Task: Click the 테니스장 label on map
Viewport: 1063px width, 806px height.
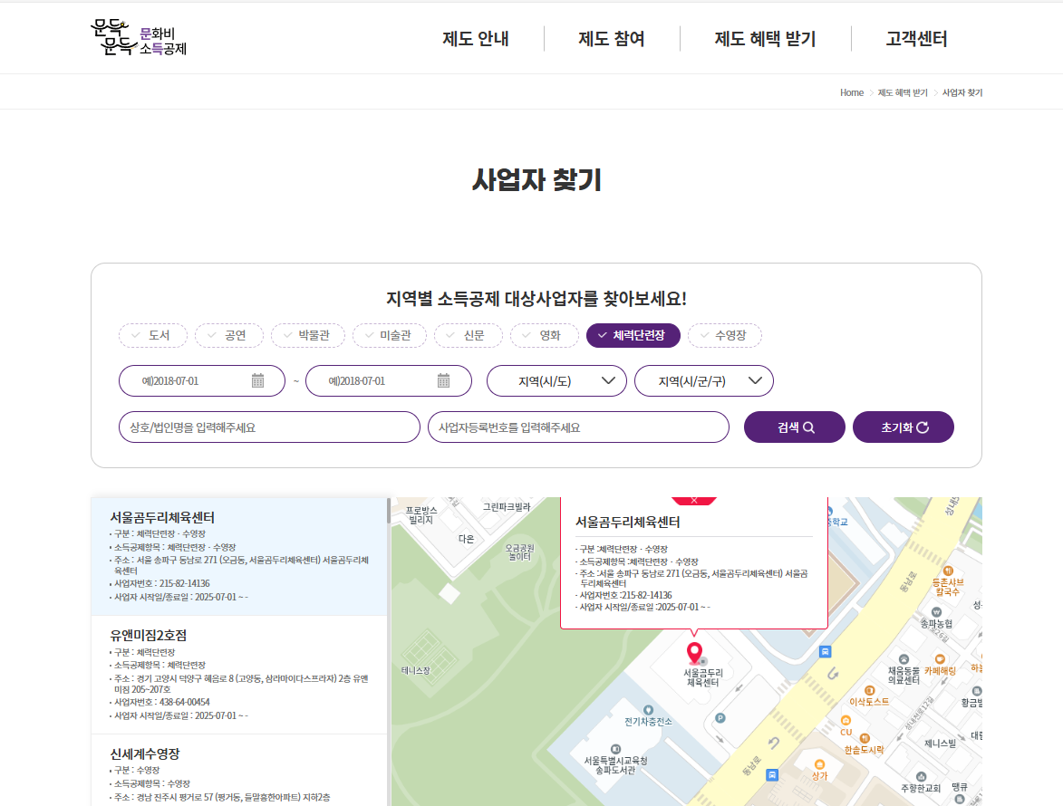Action: (416, 670)
